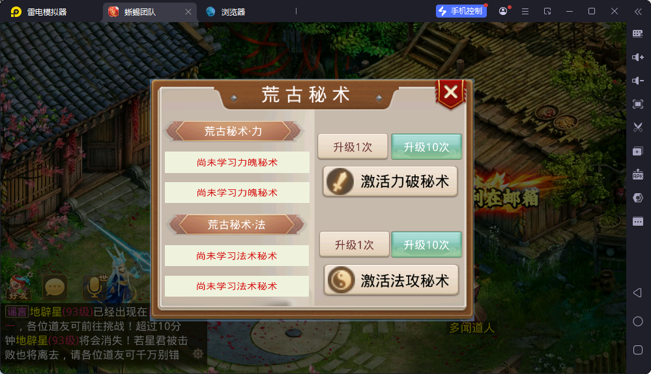This screenshot has width=651, height=374.
Task: Click 升级1次 under 荒古秘术·力
Action: pyautogui.click(x=353, y=146)
